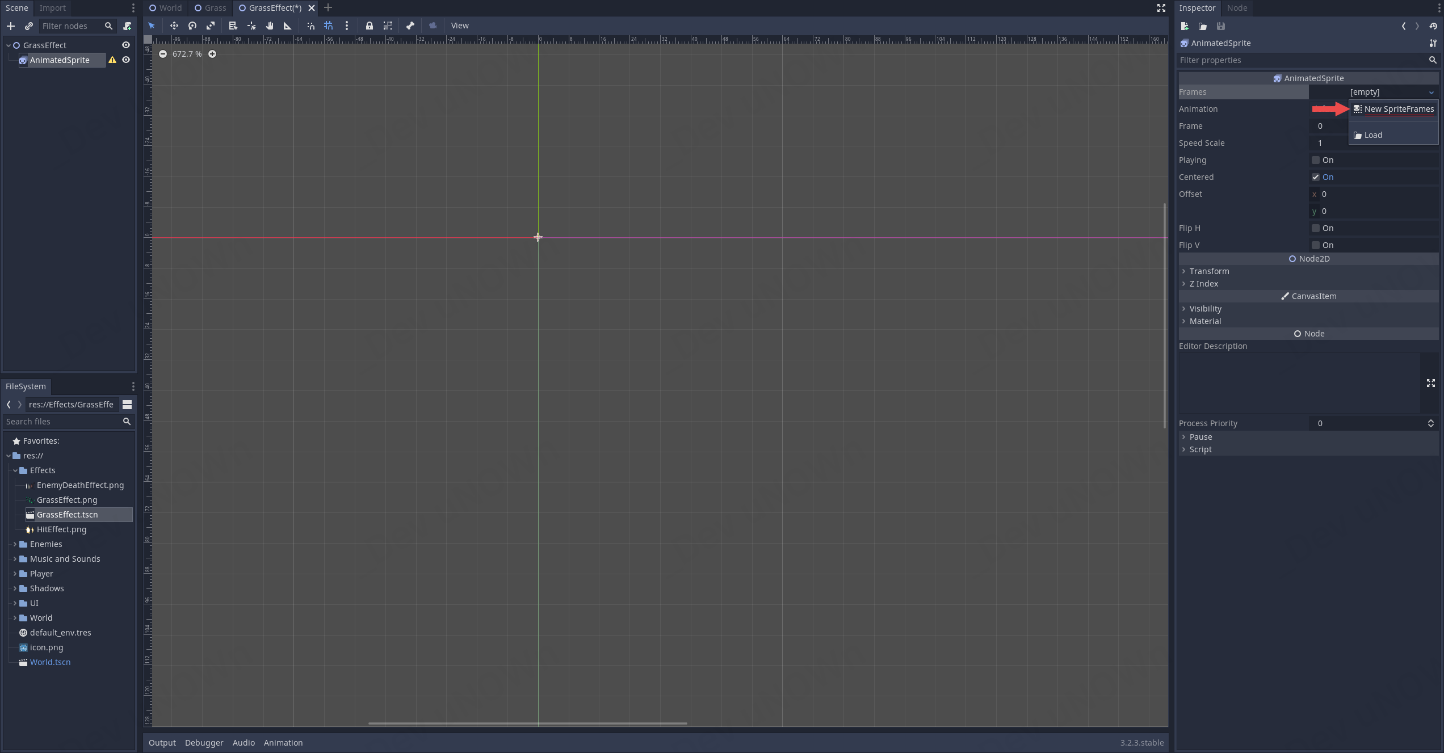The image size is (1444, 753).
Task: Activate the Pan mode hand tool
Action: 270,26
